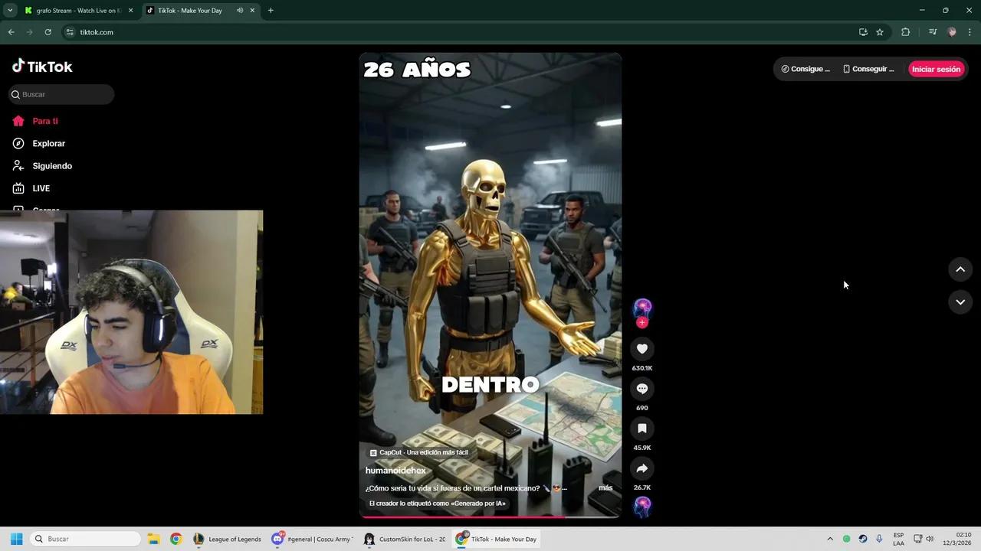The image size is (981, 551).
Task: Save the video with the bookmark icon
Action: [642, 428]
